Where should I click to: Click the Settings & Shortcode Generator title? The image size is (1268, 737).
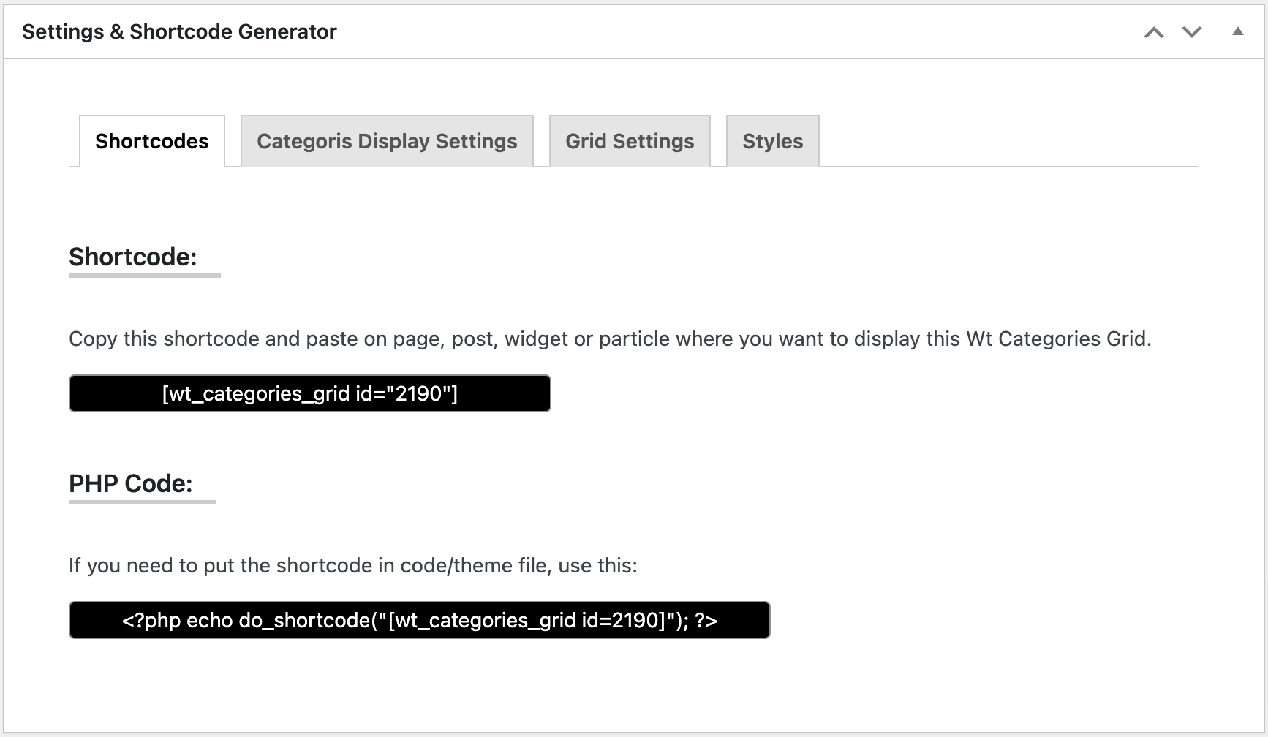coord(179,31)
